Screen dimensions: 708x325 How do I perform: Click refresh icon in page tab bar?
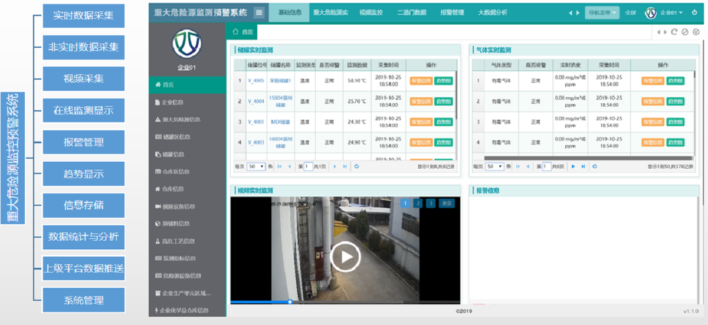click(674, 32)
